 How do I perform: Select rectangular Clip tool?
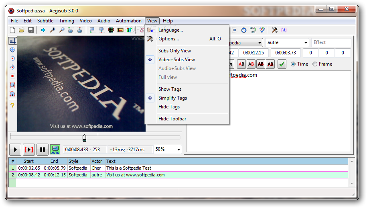[x=12, y=85]
